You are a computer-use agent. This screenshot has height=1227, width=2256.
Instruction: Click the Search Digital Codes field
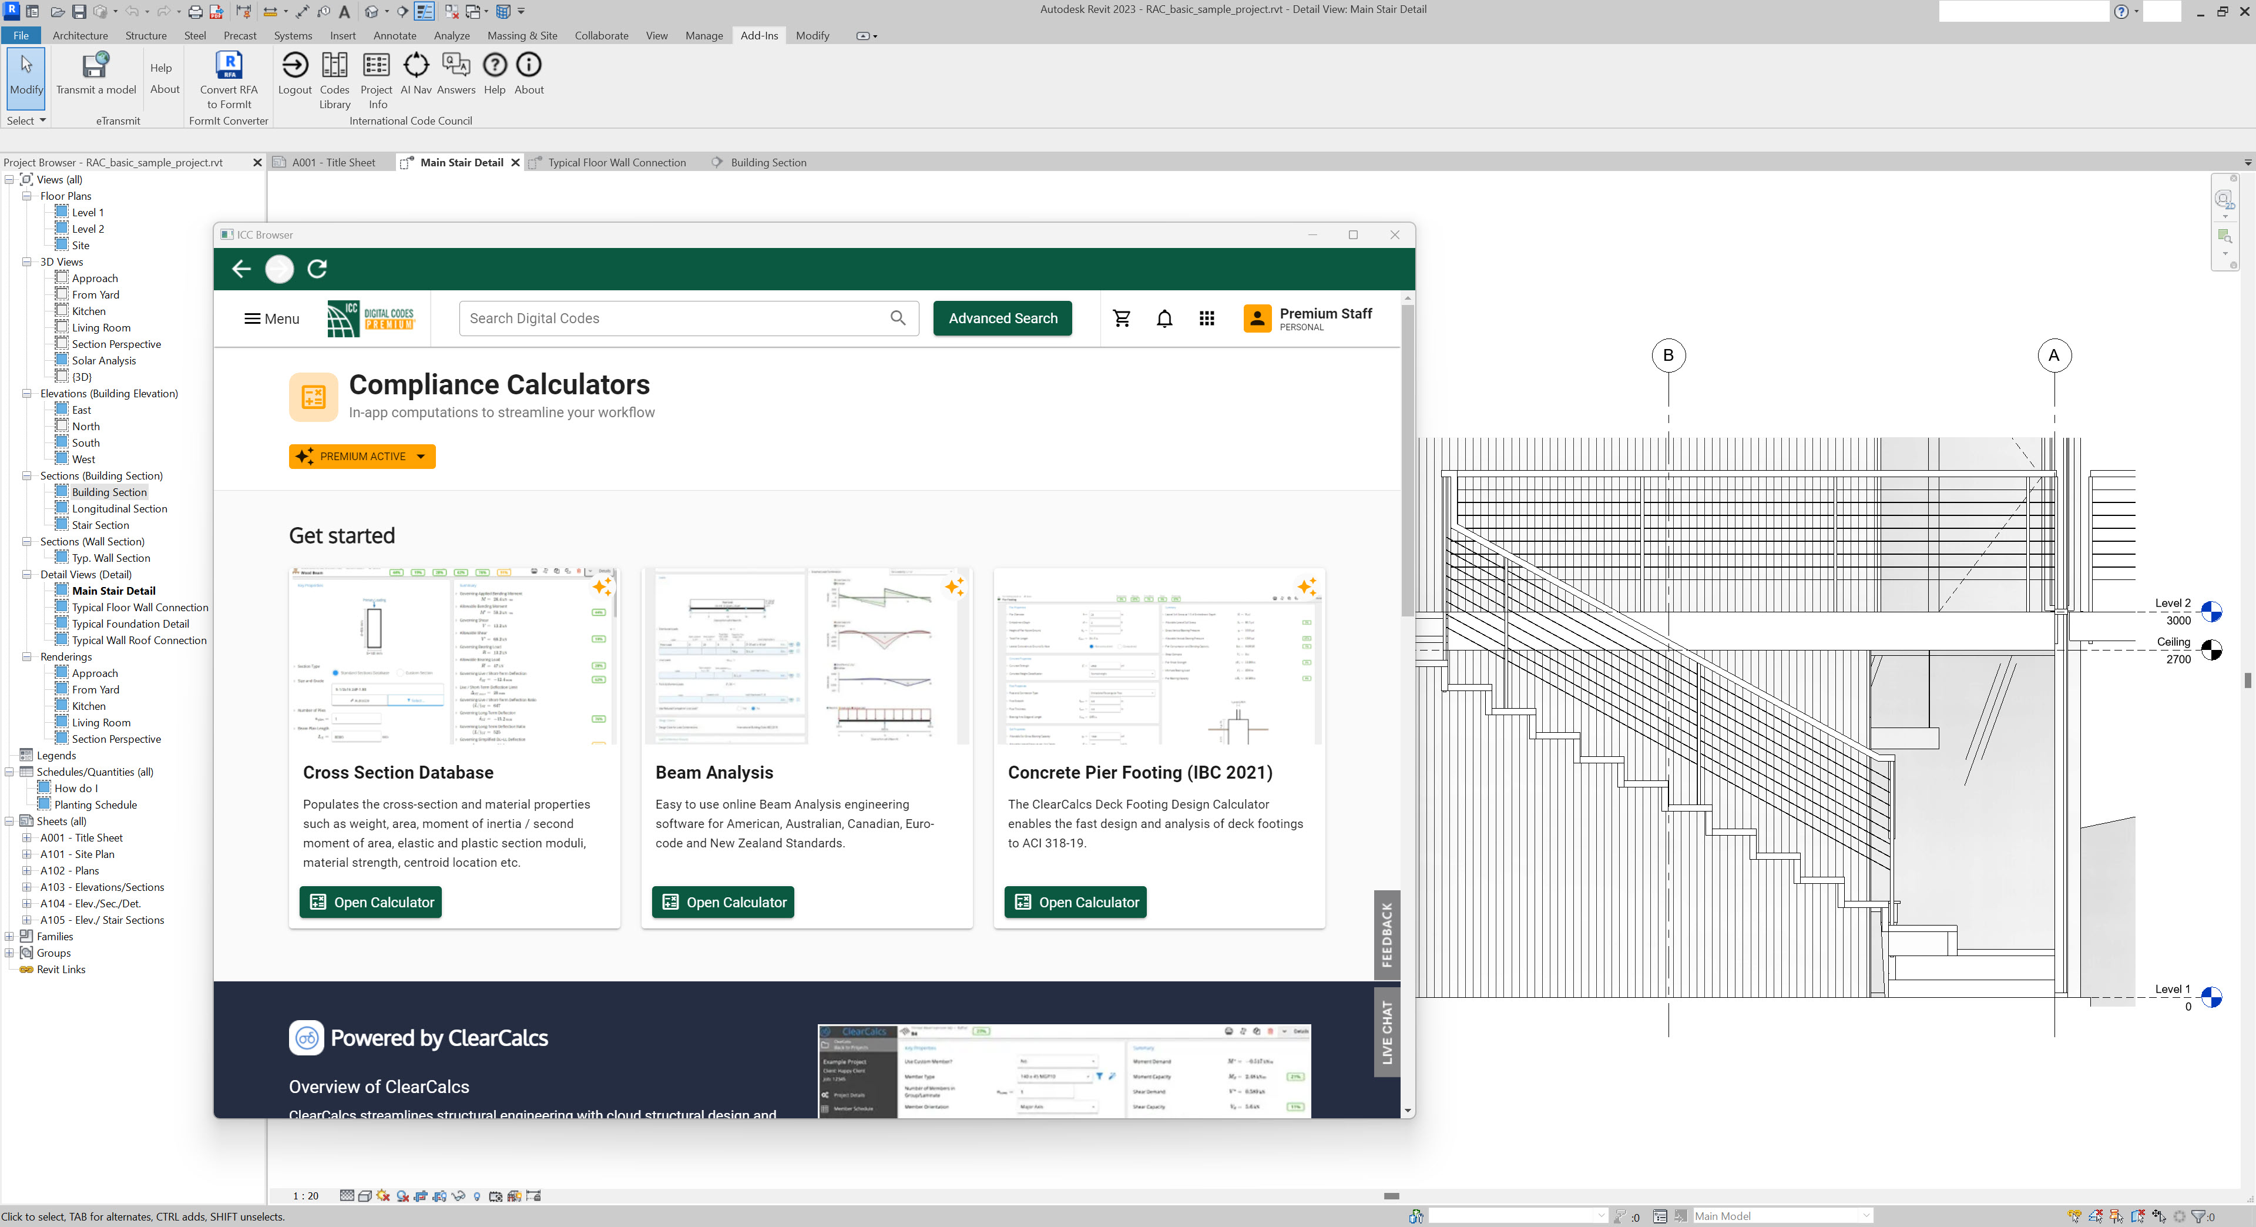(x=674, y=319)
